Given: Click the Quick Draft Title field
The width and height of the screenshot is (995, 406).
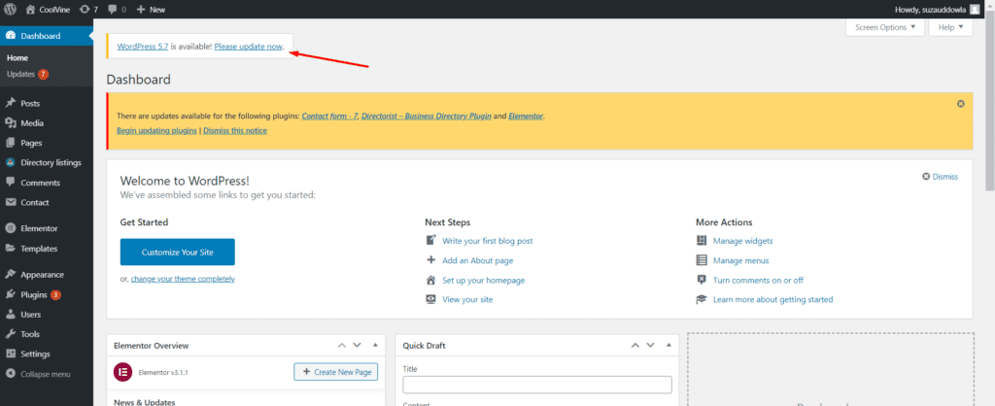Looking at the screenshot, I should pos(536,385).
